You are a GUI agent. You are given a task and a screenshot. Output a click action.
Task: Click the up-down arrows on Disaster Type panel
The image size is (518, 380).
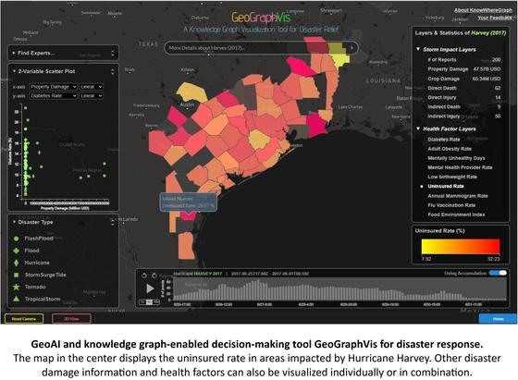tap(113, 222)
